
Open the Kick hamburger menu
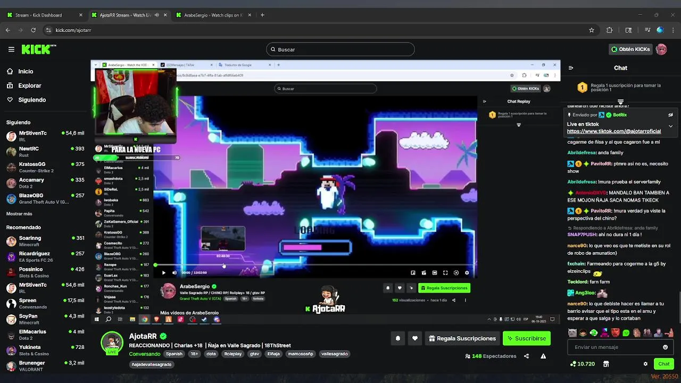[11, 49]
